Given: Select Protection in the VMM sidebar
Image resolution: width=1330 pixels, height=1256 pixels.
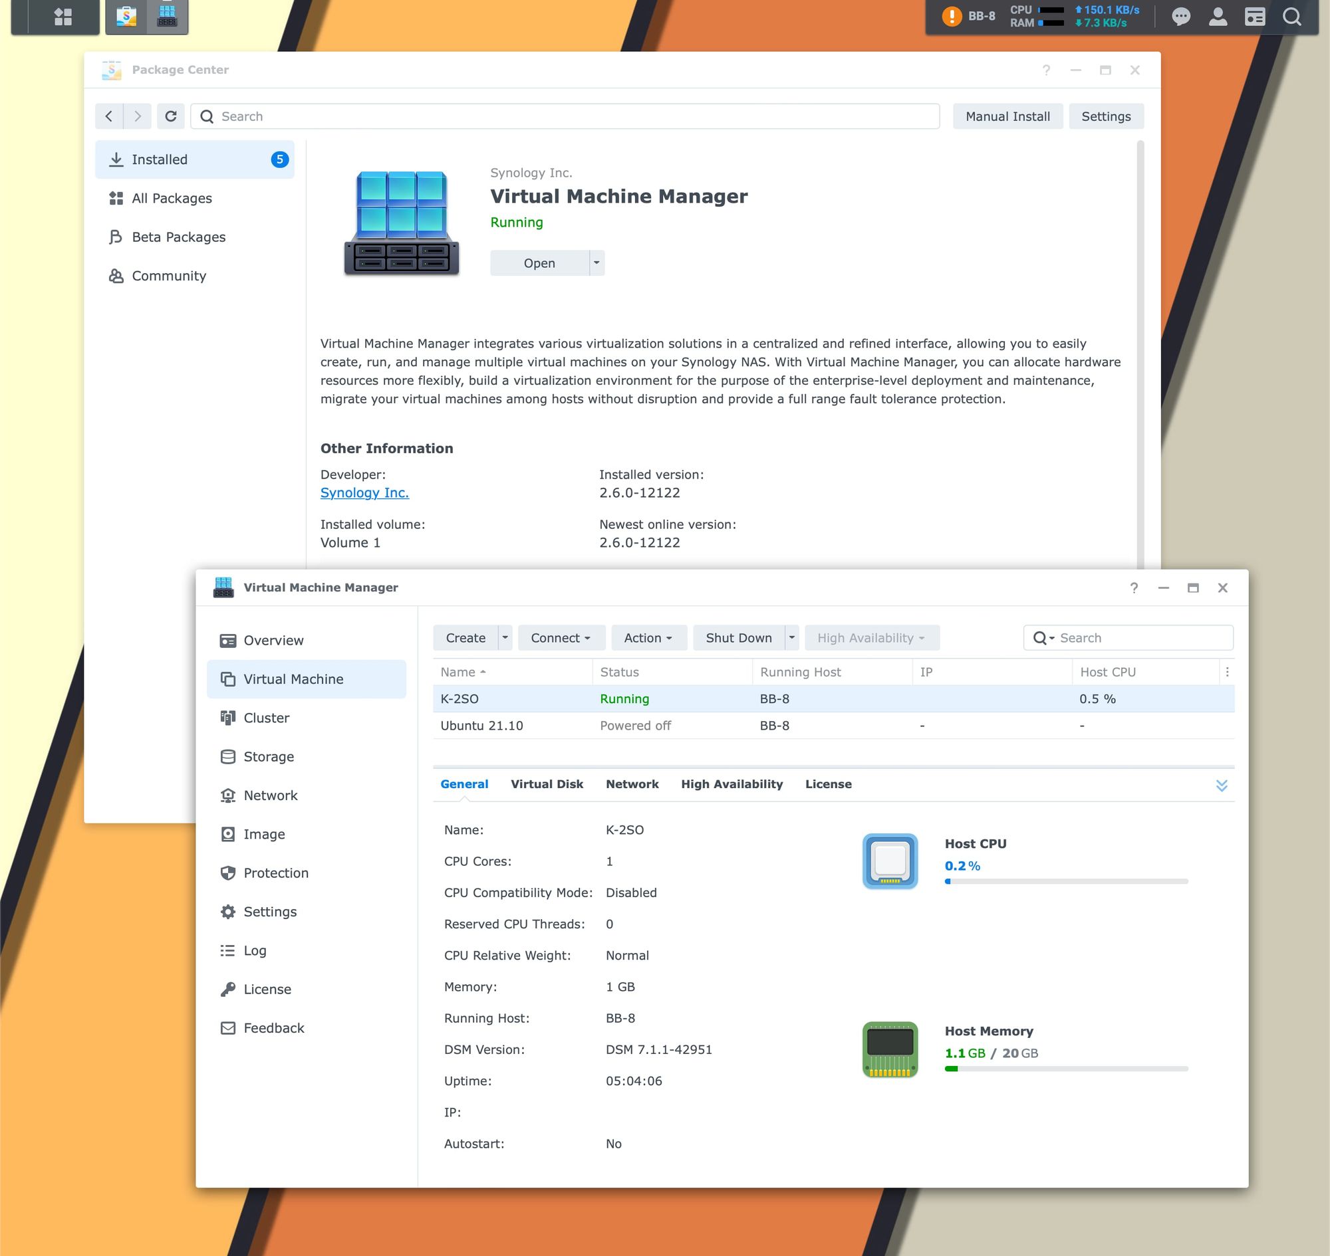Looking at the screenshot, I should 275,873.
